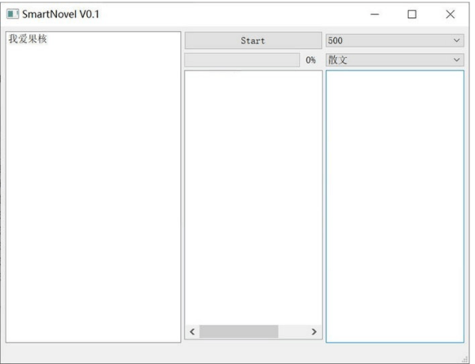Click the 0% progress bar
The height and width of the screenshot is (364, 475).
[242, 60]
